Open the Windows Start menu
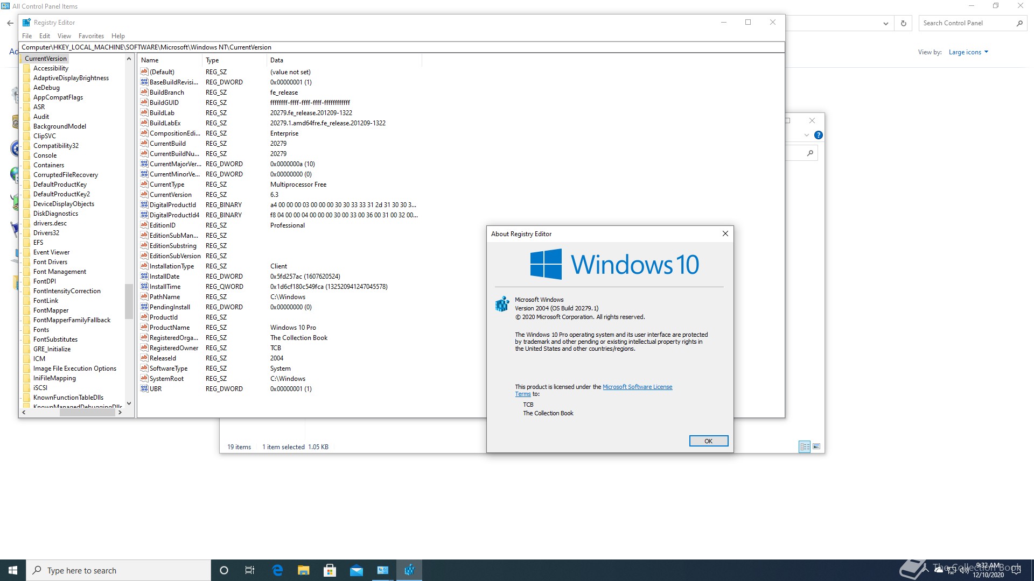 (13, 570)
